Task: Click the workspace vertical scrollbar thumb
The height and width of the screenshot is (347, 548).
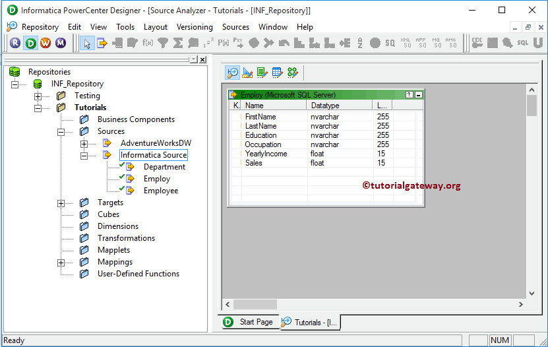Action: [x=532, y=106]
